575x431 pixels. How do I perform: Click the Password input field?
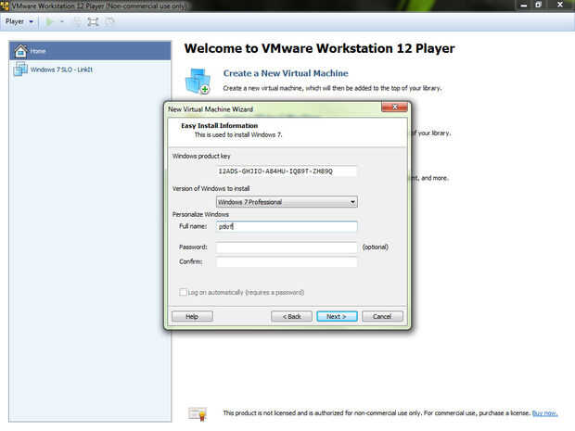coord(287,247)
